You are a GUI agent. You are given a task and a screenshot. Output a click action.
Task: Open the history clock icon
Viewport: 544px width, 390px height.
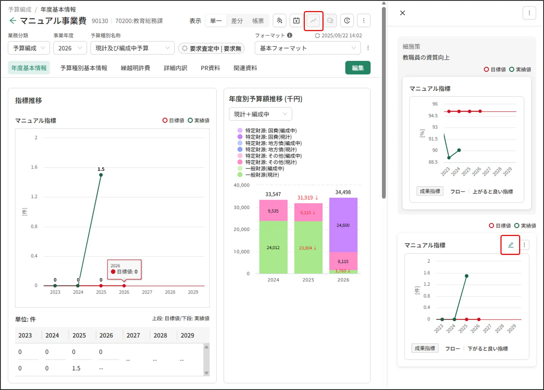347,21
